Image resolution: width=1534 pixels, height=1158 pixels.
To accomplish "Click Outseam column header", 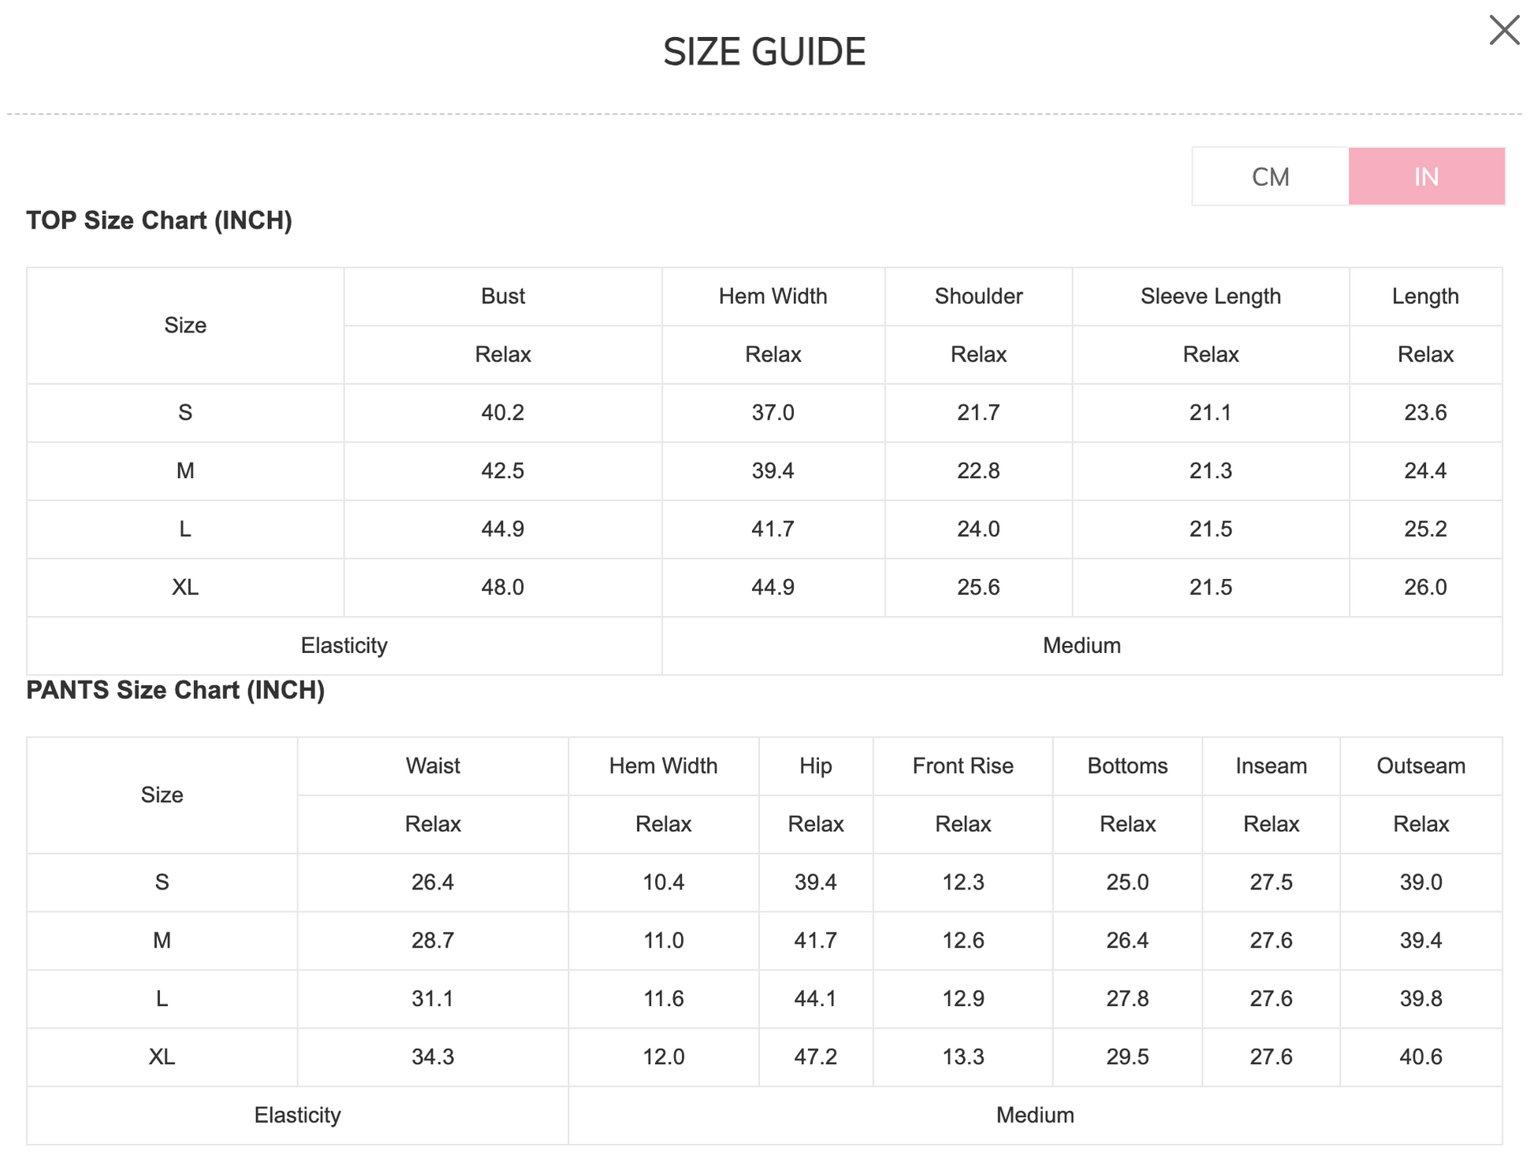I will click(1420, 766).
